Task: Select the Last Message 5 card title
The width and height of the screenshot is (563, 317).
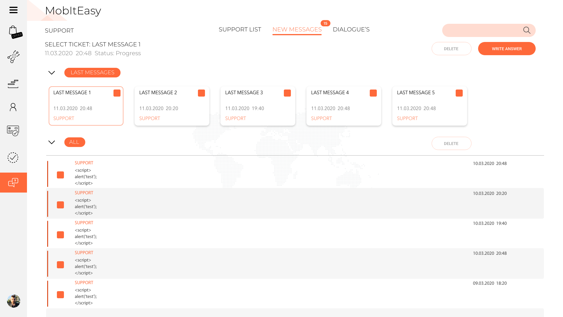Action: [x=416, y=93]
